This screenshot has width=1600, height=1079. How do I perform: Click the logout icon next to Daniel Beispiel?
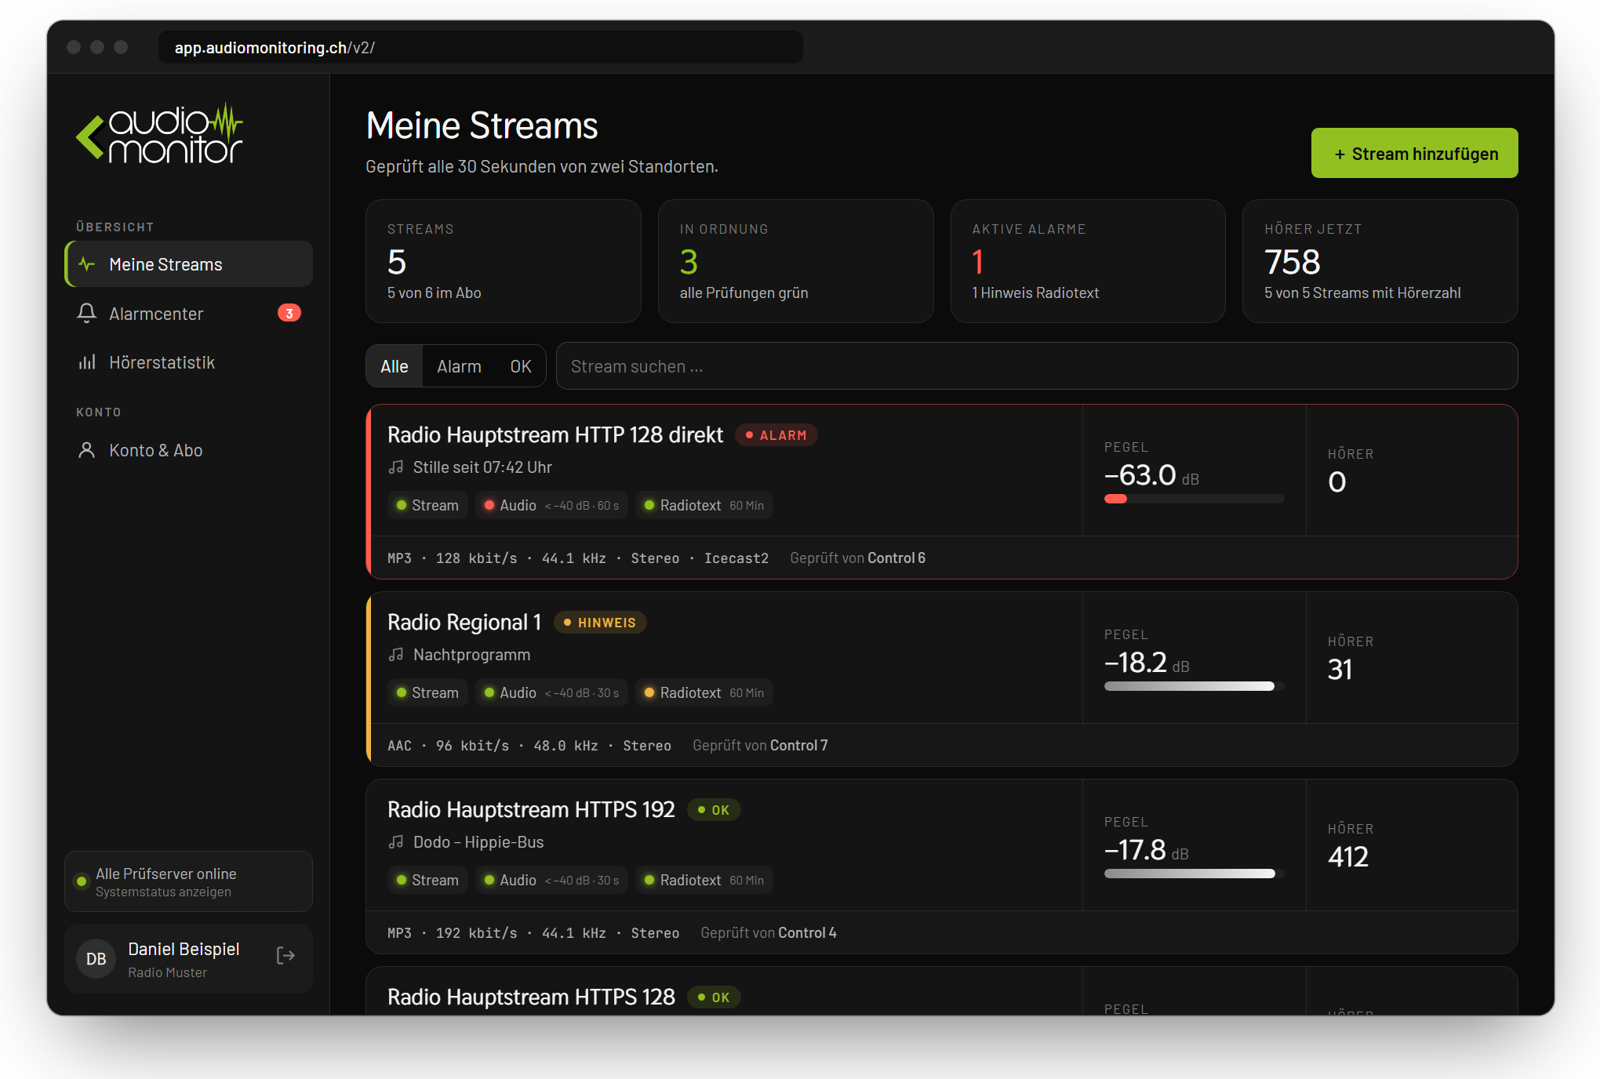coord(285,956)
